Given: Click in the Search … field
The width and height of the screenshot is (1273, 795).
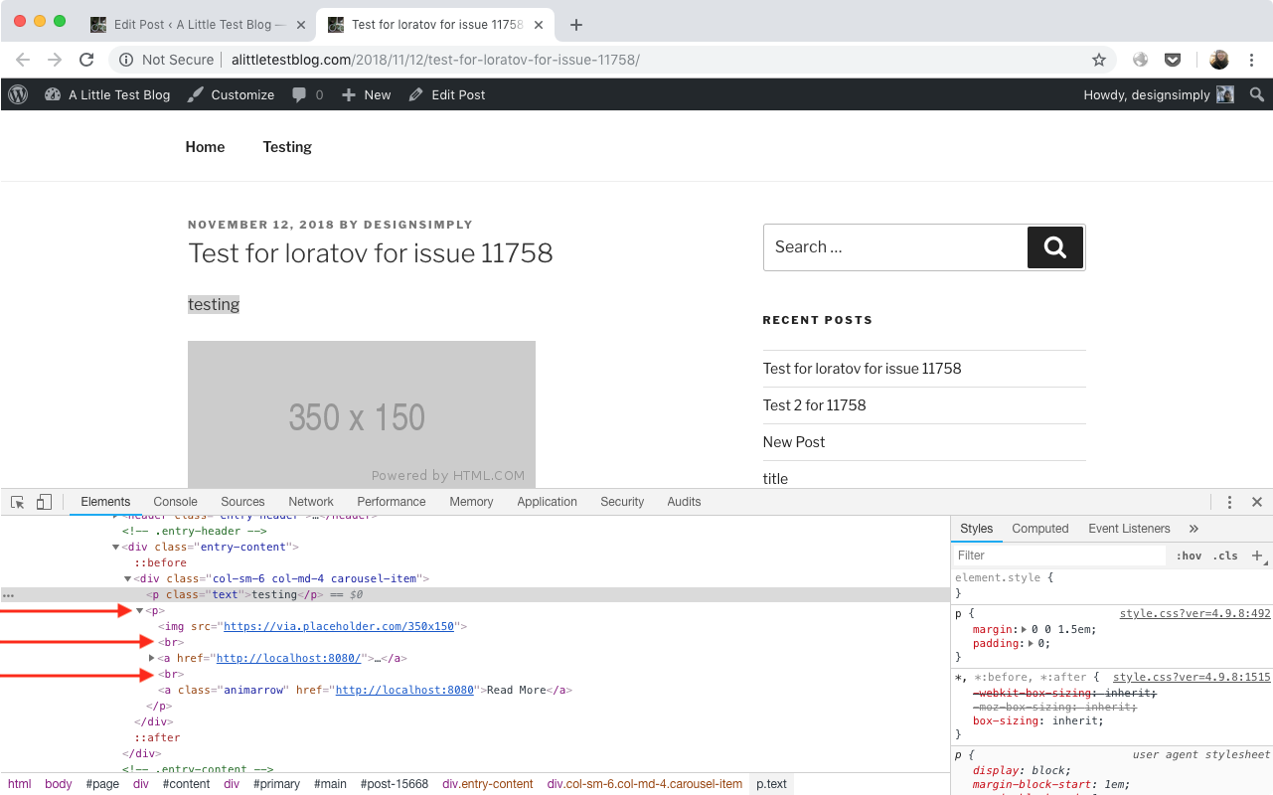Looking at the screenshot, I should (895, 247).
